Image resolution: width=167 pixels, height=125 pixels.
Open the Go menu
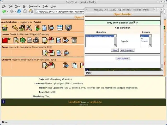[x=24, y=6]
